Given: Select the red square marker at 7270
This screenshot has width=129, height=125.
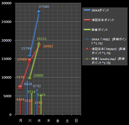Looking at the screenshot, I should [x=20, y=87].
